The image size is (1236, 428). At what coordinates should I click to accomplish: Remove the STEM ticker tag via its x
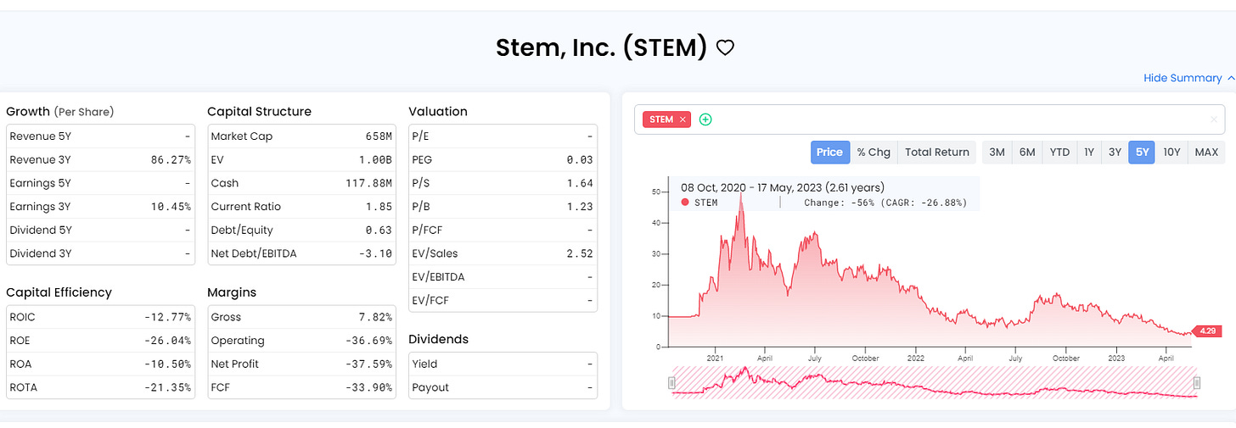pyautogui.click(x=683, y=120)
